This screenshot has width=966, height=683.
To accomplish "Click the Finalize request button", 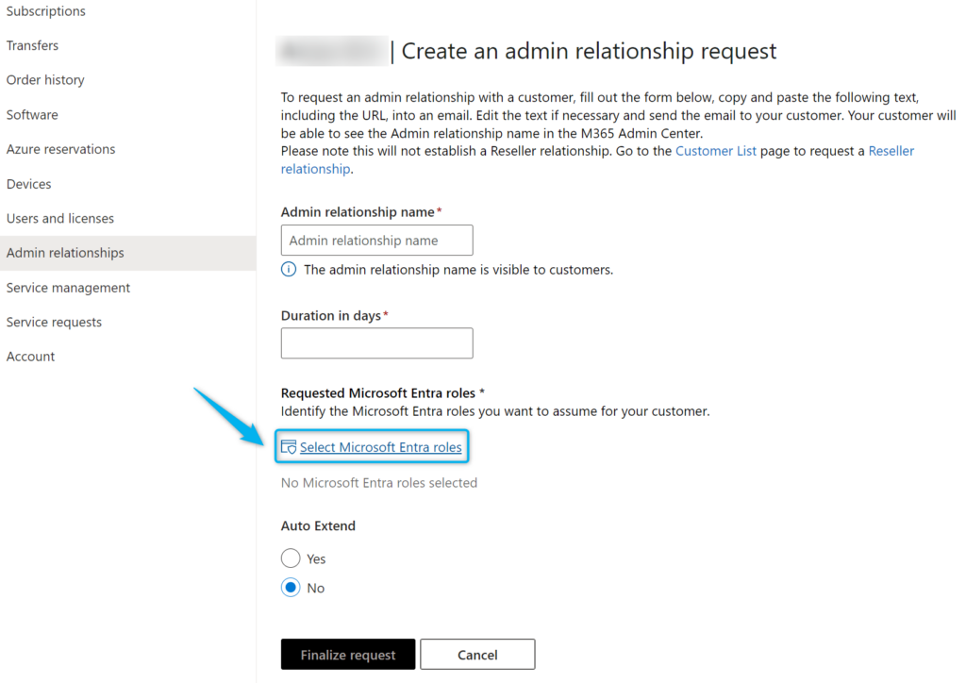I will (x=347, y=654).
